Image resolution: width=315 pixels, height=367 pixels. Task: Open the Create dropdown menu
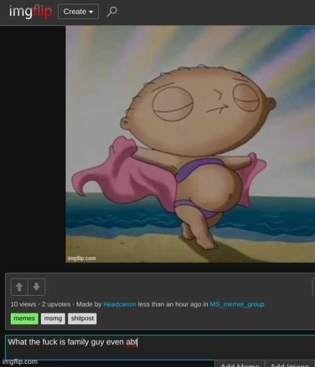coord(78,11)
